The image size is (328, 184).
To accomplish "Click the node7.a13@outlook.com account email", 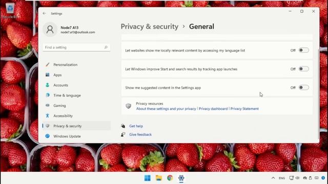I will coord(78,32).
